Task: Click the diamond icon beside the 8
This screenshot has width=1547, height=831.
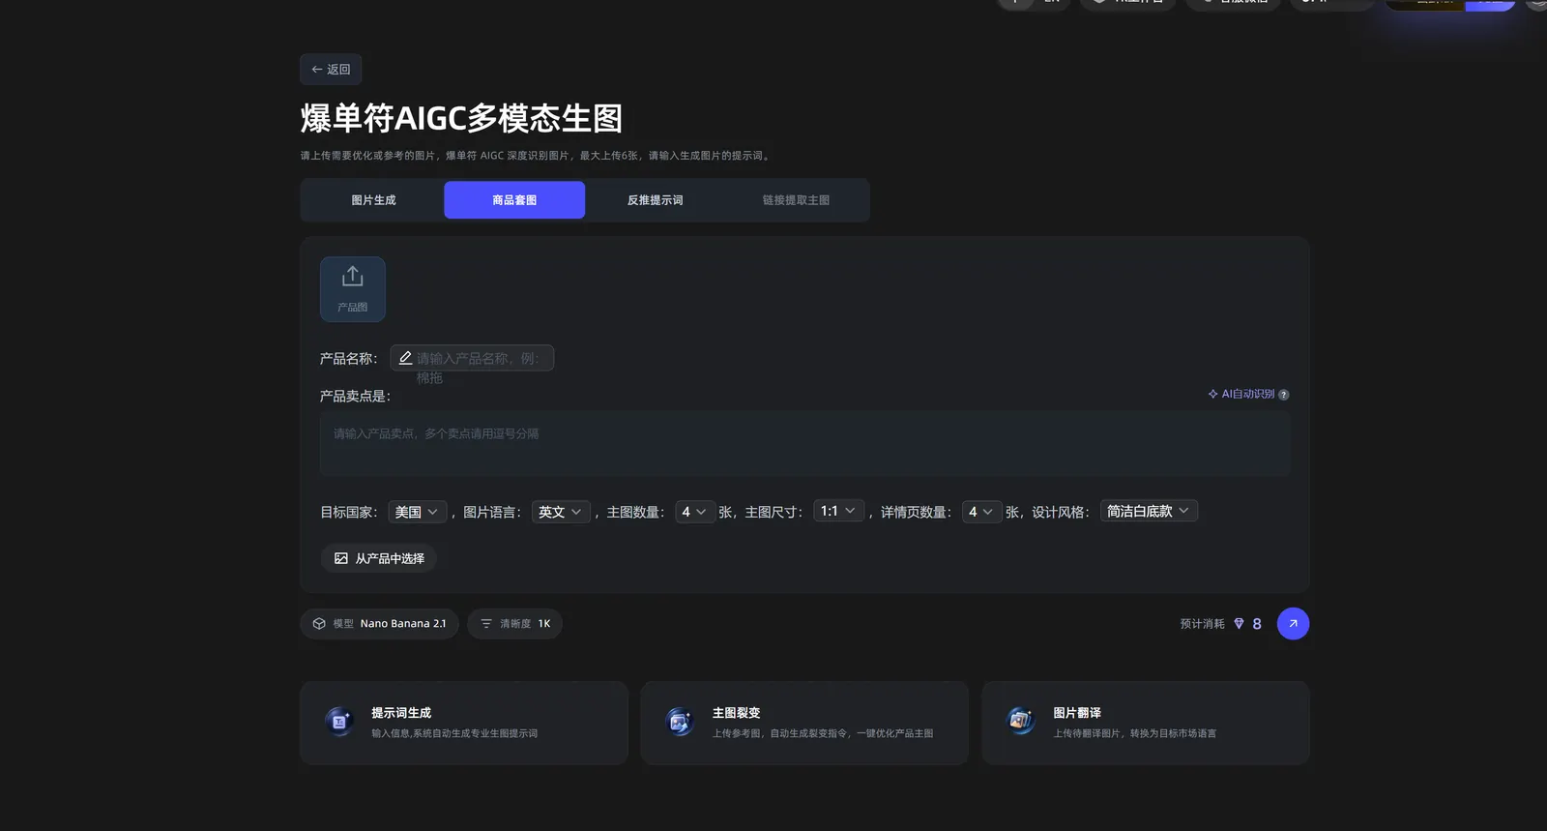Action: [1239, 624]
